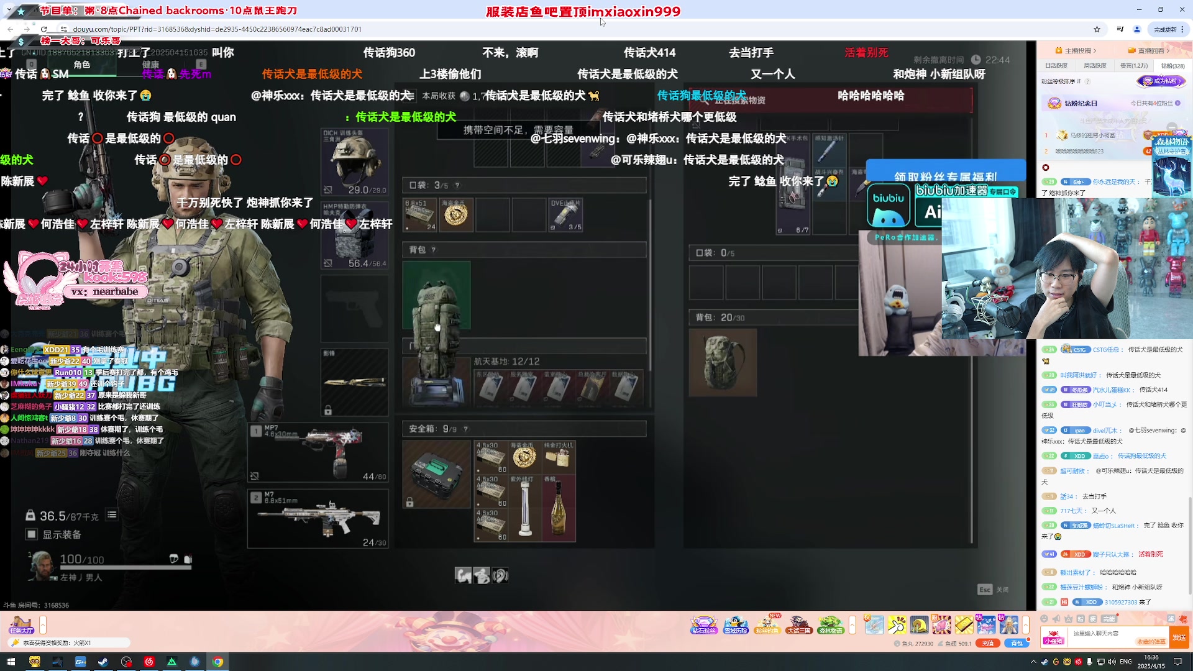Select the MP7 weapon slot
The image size is (1193, 671).
318,452
